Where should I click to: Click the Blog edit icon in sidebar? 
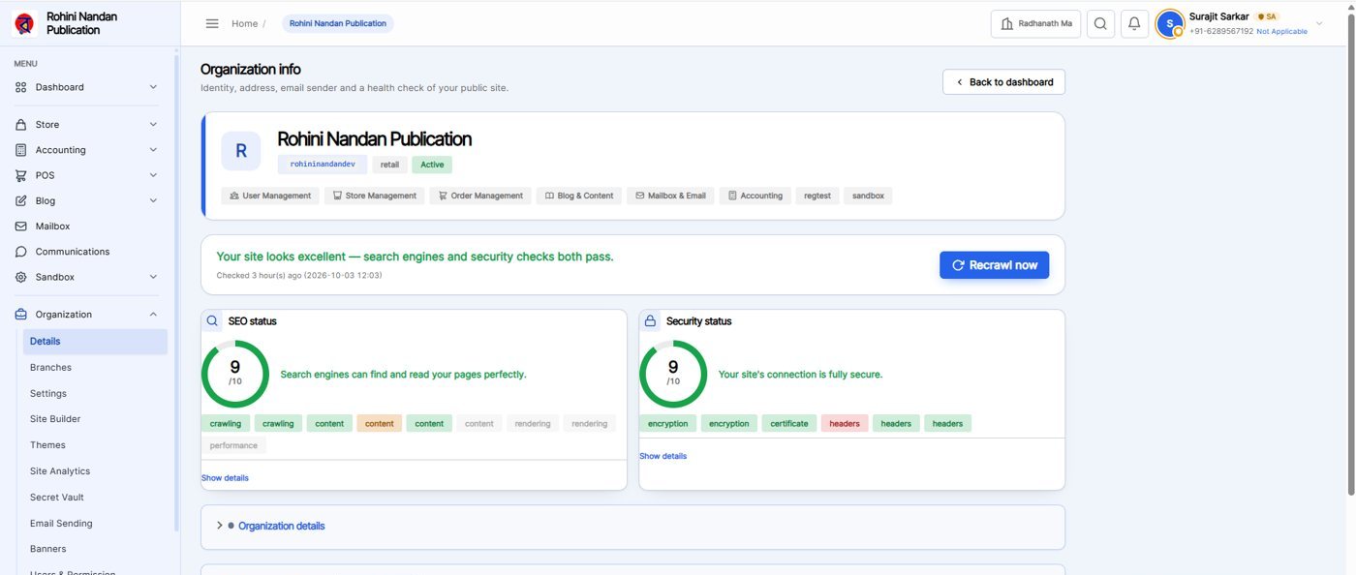[21, 200]
